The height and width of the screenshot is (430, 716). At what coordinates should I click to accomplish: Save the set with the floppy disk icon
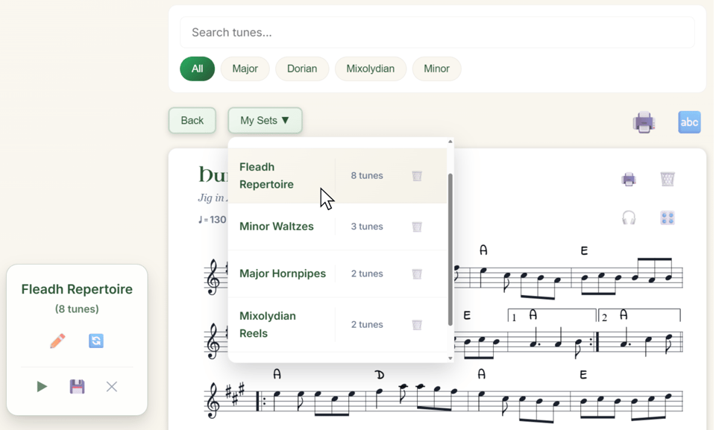77,387
